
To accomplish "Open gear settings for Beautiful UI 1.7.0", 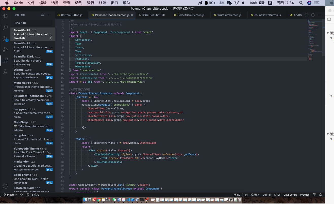I will pos(51,38).
